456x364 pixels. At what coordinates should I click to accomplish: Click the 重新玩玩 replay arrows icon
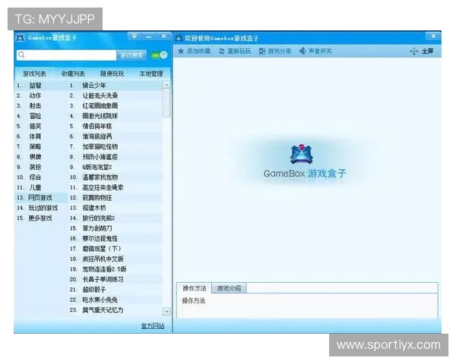click(x=222, y=51)
